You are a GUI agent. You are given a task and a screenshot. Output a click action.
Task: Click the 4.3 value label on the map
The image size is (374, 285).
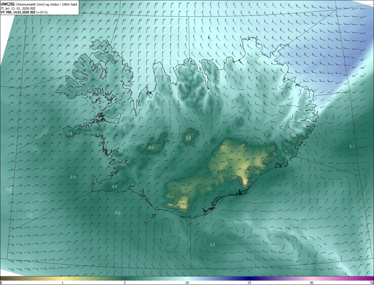click(x=151, y=148)
